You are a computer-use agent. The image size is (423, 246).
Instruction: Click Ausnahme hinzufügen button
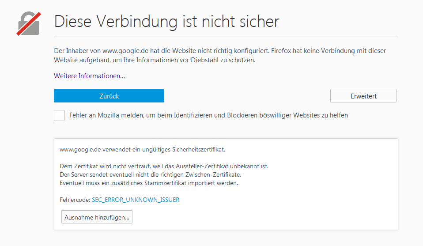point(97,217)
